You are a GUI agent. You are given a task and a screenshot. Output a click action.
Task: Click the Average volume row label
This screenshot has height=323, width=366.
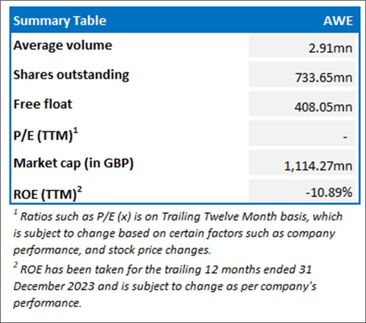pos(63,45)
